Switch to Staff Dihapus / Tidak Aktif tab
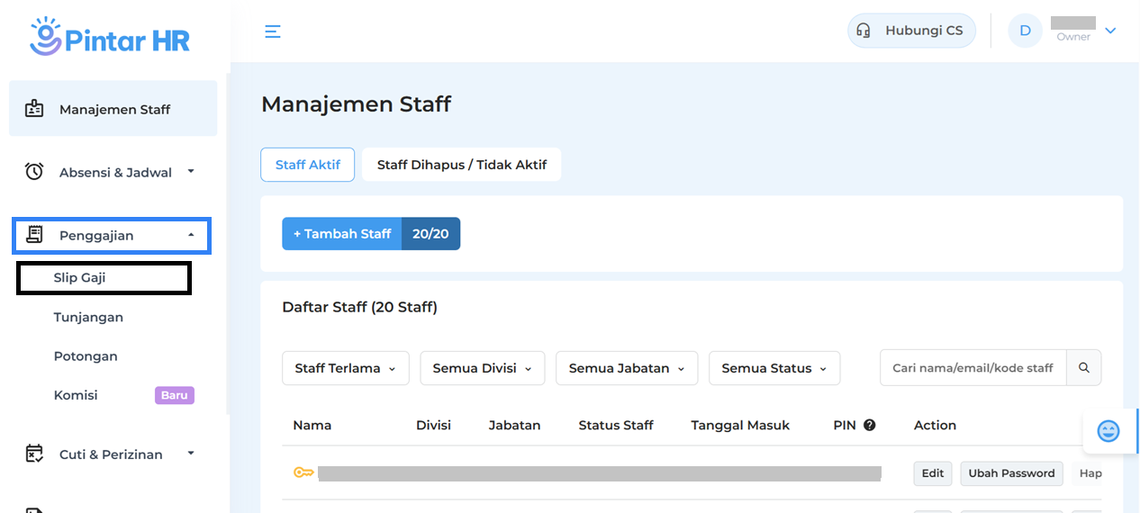 (461, 165)
